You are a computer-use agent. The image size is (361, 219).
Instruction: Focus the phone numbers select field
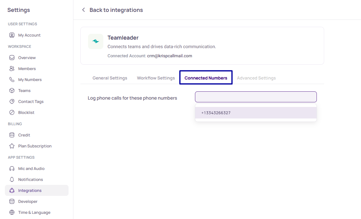[x=256, y=97]
